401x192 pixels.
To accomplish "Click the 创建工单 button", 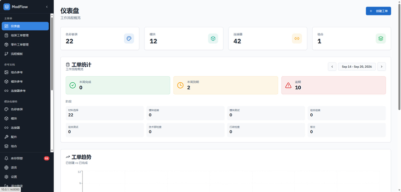I will pyautogui.click(x=378, y=11).
